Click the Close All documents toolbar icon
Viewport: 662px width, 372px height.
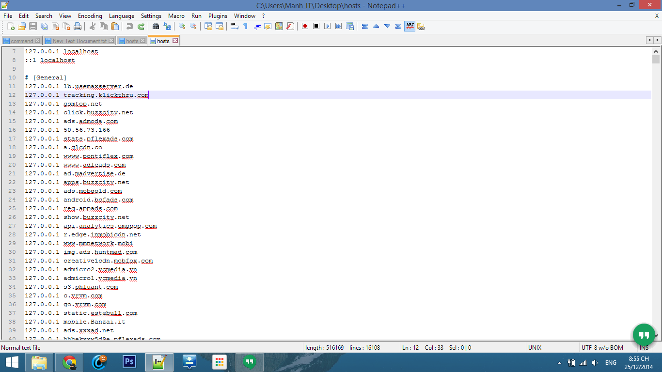click(66, 26)
